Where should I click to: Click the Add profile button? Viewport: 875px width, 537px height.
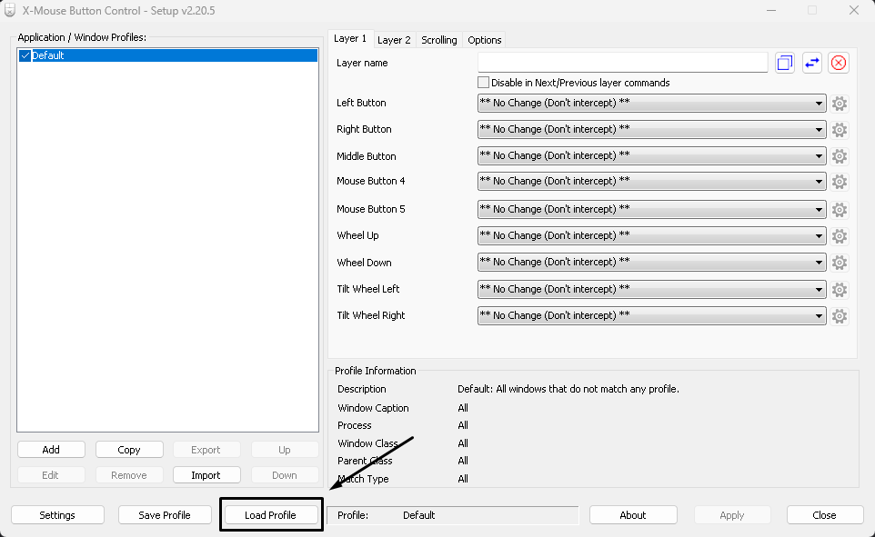[51, 450]
